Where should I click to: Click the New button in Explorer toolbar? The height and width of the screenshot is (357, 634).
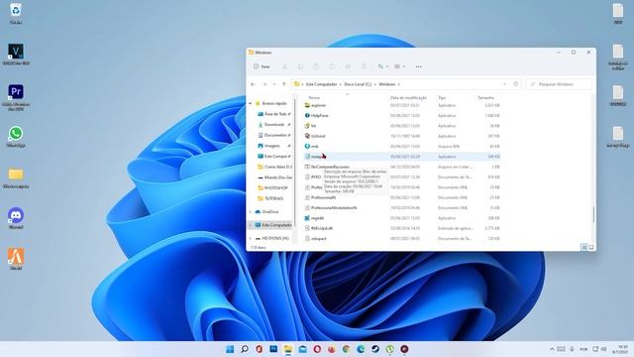click(x=262, y=66)
